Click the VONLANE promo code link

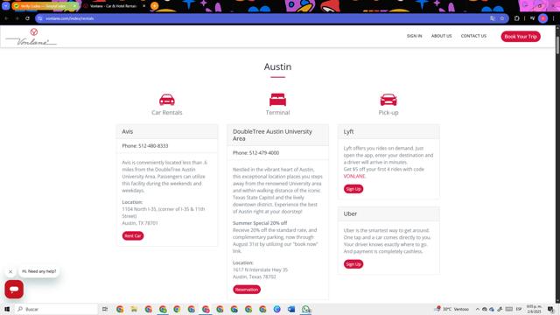pos(354,176)
